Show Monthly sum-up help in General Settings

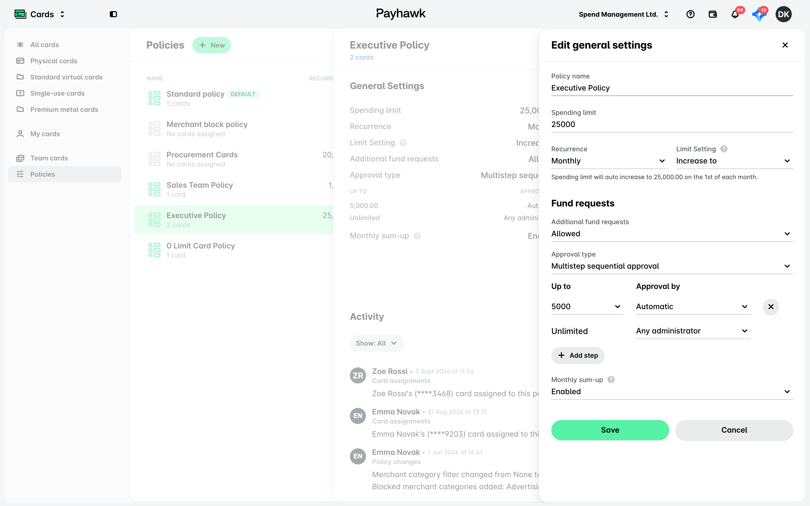[x=417, y=236]
